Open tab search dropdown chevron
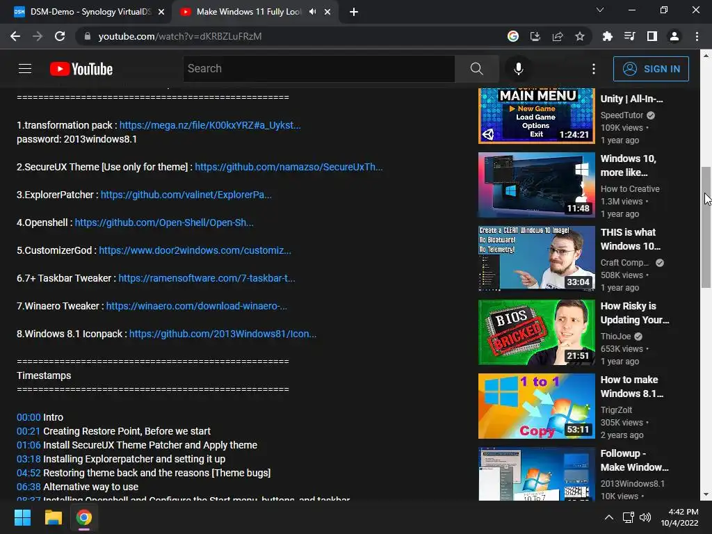 click(x=599, y=10)
